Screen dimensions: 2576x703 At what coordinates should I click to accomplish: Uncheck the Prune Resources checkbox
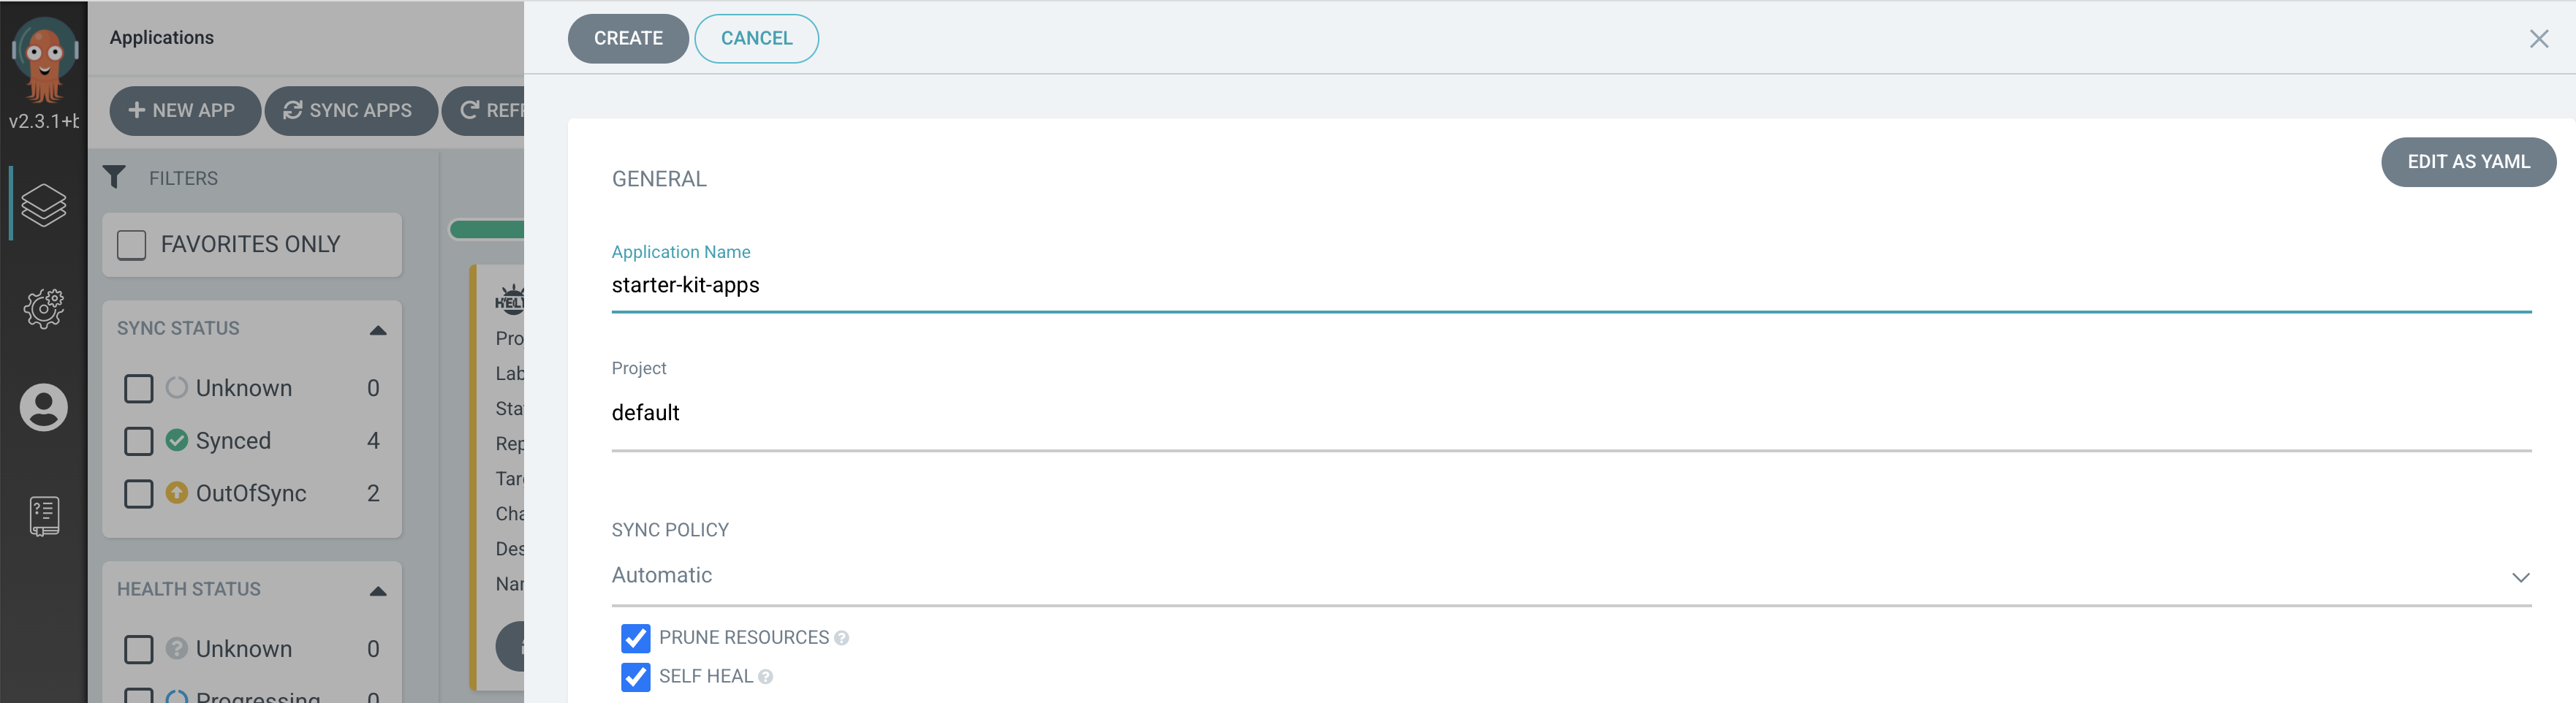[x=635, y=638]
